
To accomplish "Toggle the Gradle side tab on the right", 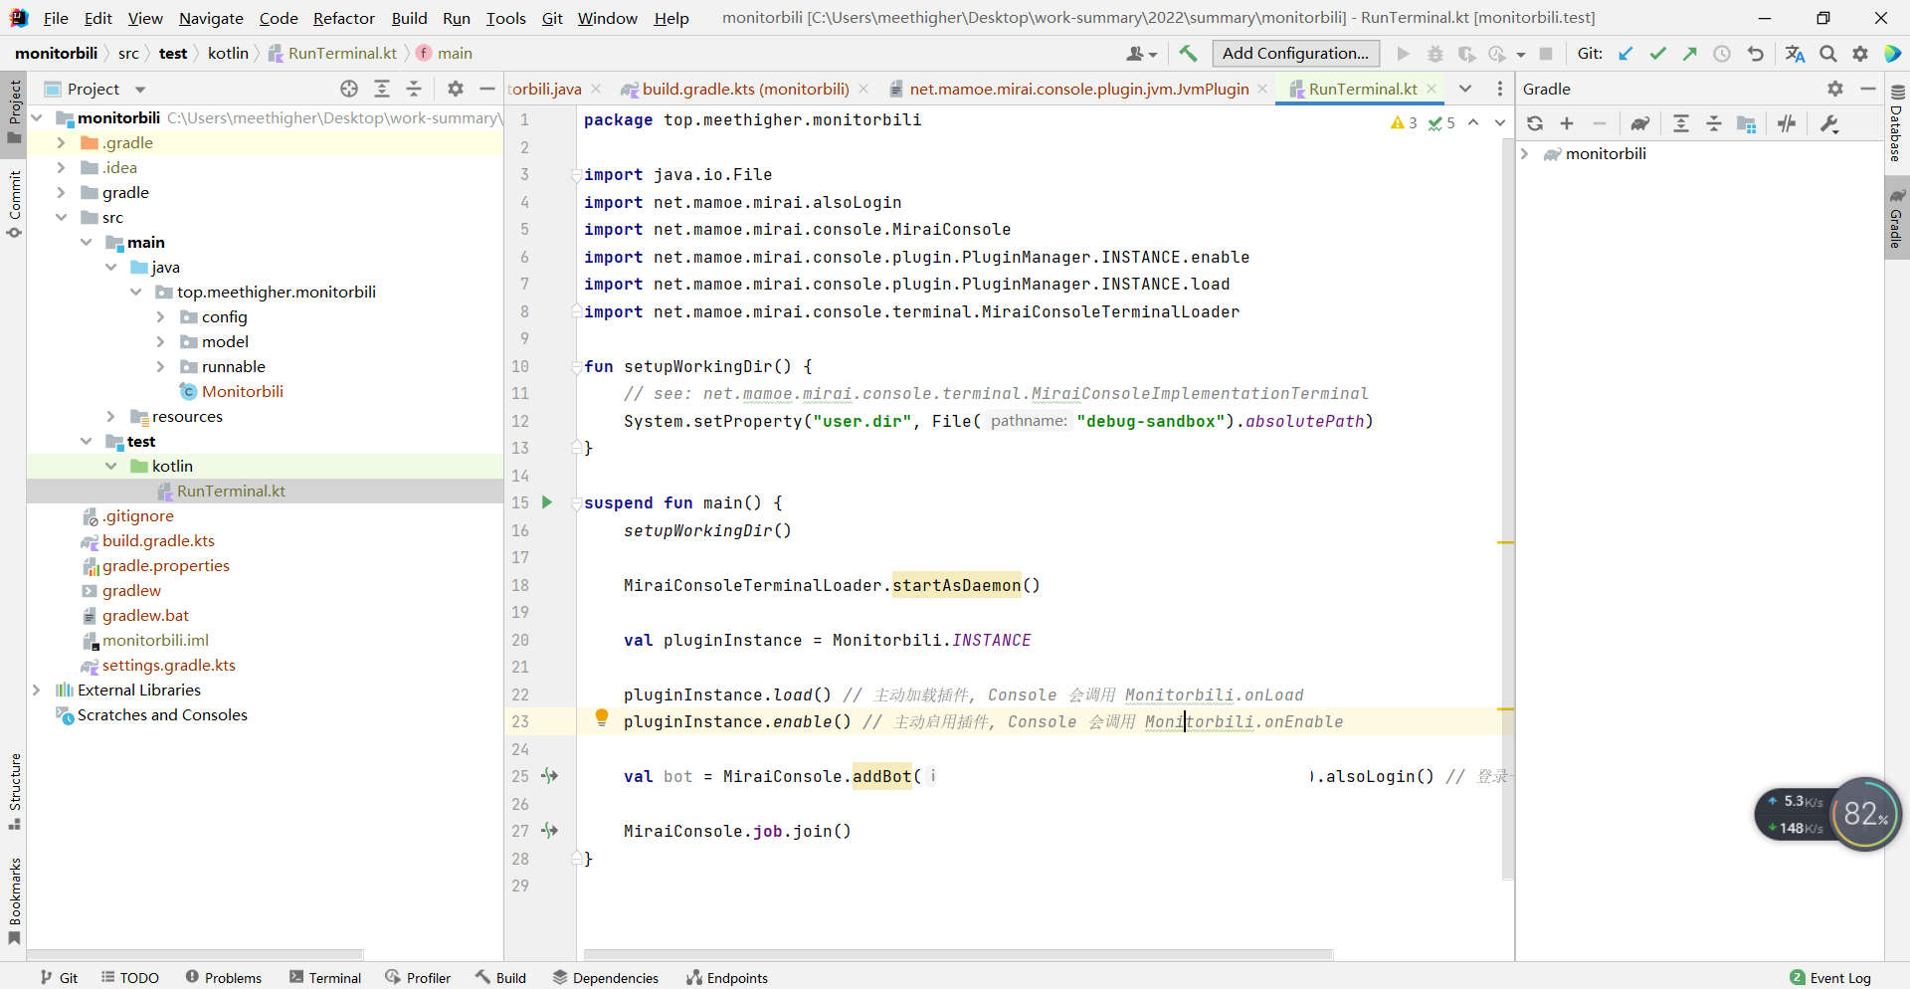I will (1897, 218).
